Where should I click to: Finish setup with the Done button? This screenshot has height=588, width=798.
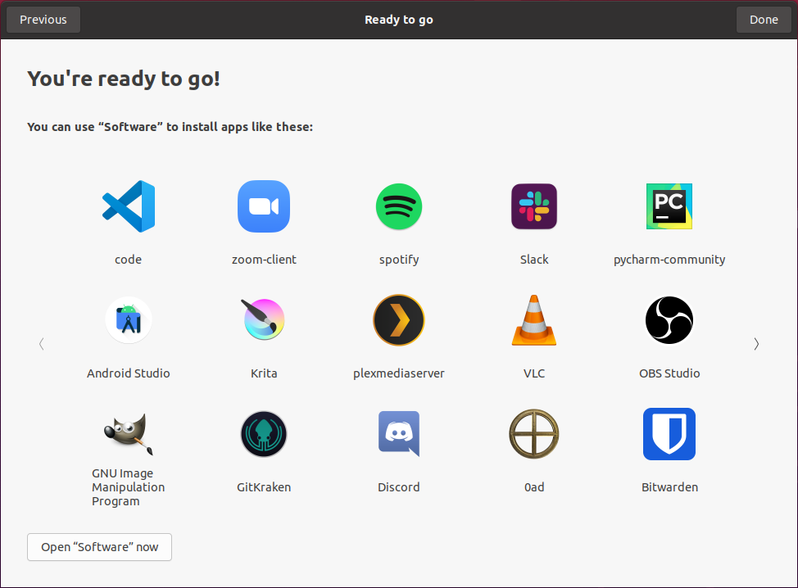pos(764,20)
